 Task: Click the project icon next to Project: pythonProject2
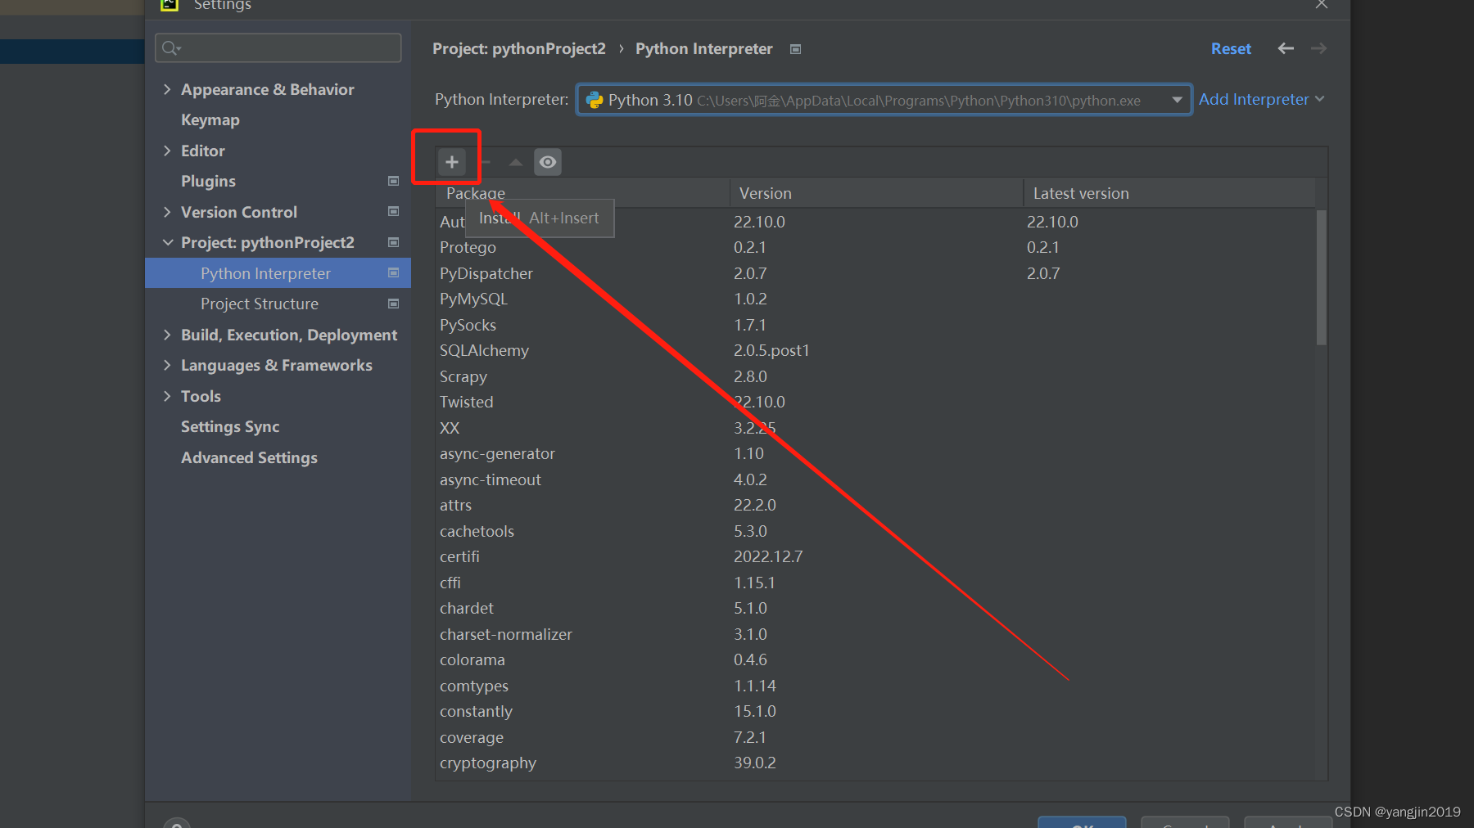[393, 242]
